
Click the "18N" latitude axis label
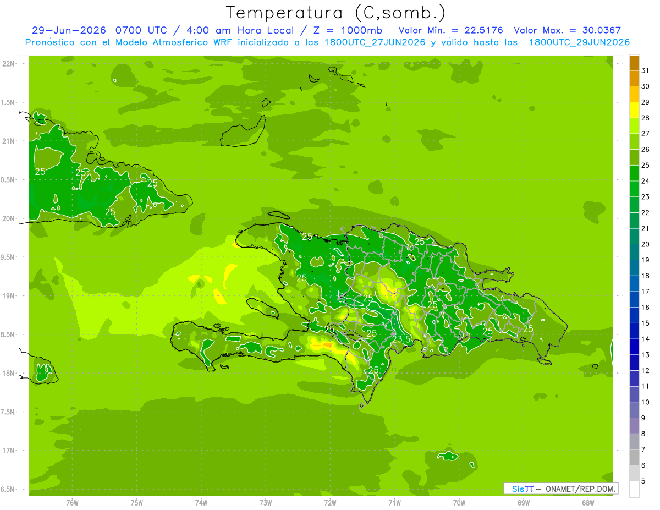pos(8,373)
